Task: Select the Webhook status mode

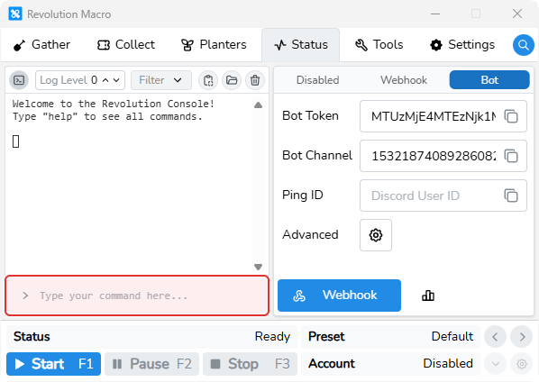Action: pyautogui.click(x=404, y=80)
